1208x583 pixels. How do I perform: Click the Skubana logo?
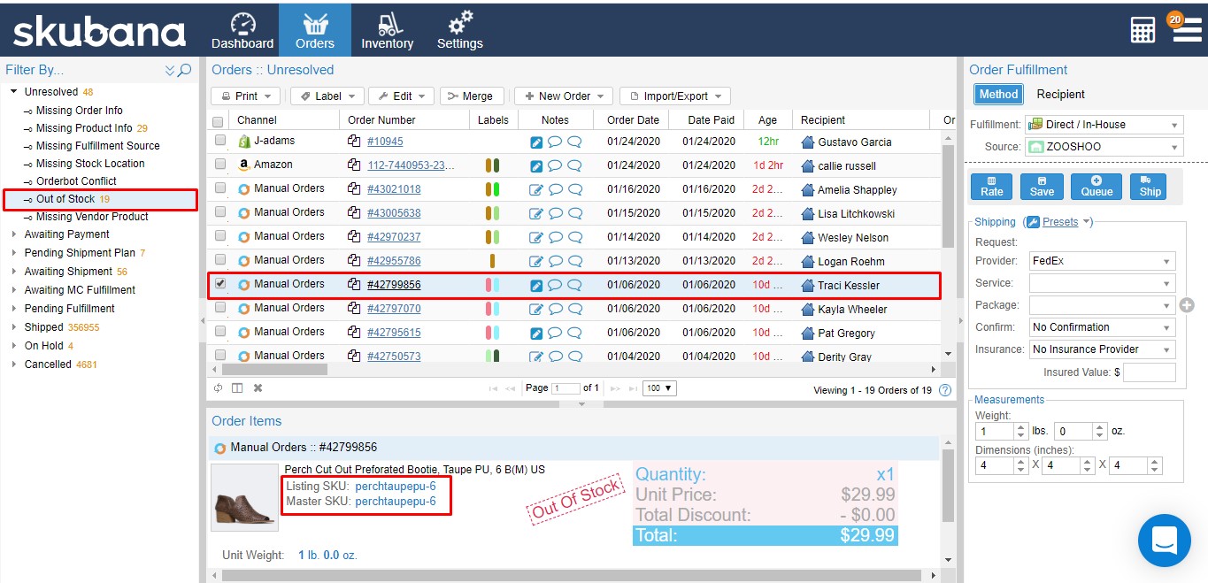(99, 32)
